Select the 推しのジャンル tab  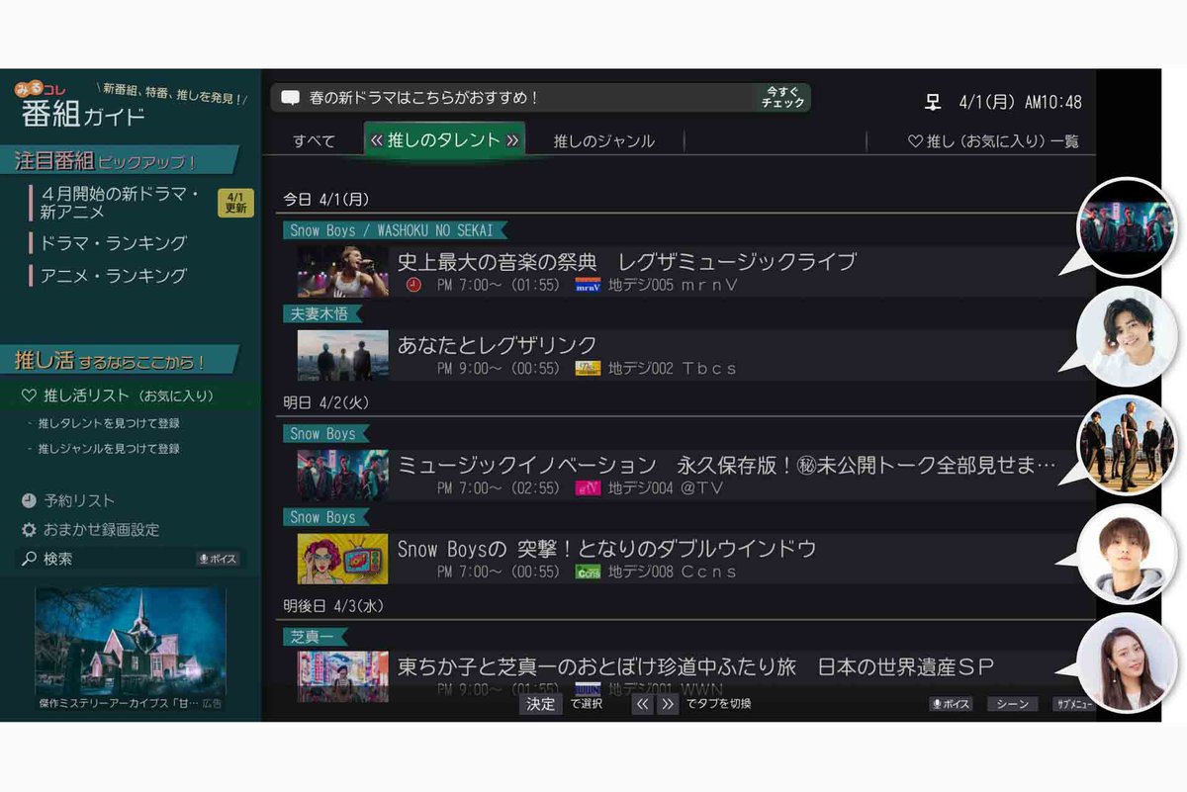(x=604, y=140)
